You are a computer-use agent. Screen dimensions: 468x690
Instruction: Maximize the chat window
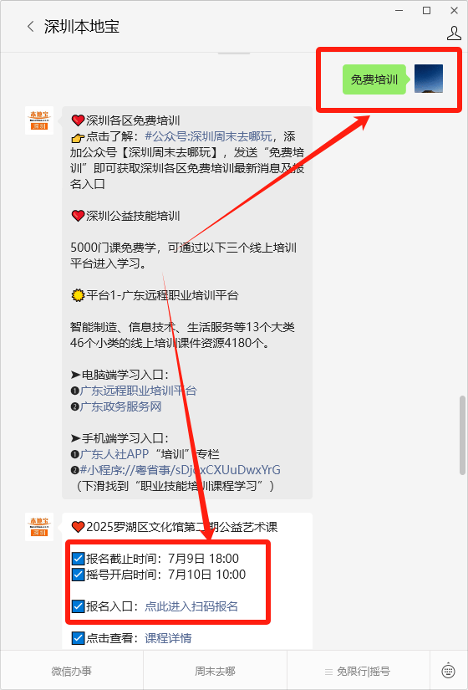click(426, 11)
